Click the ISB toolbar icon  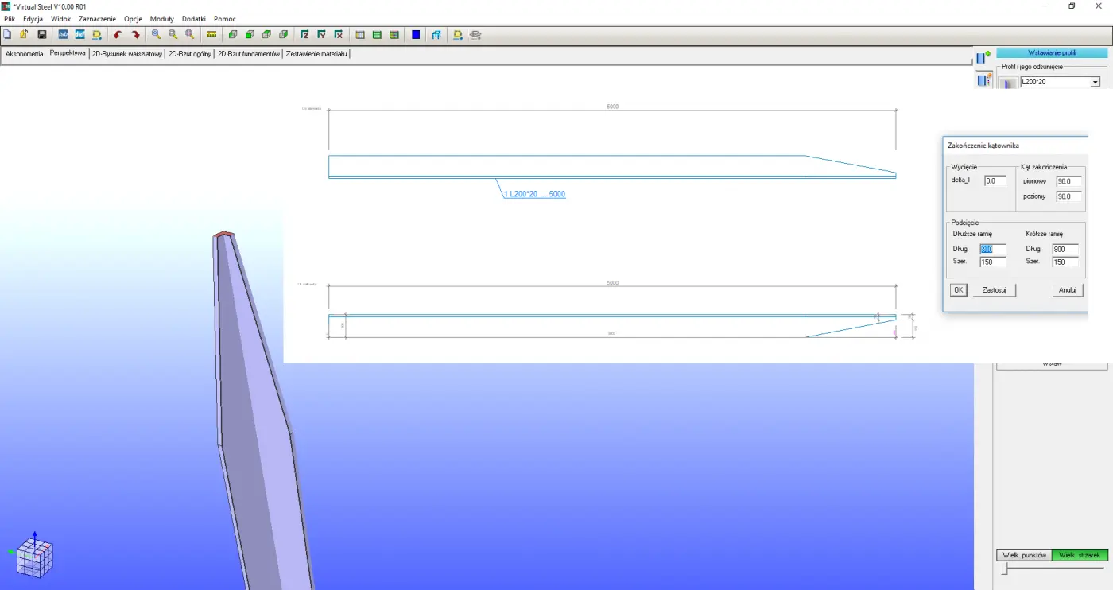63,35
